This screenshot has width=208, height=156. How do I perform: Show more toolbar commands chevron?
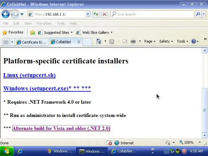pos(205,39)
